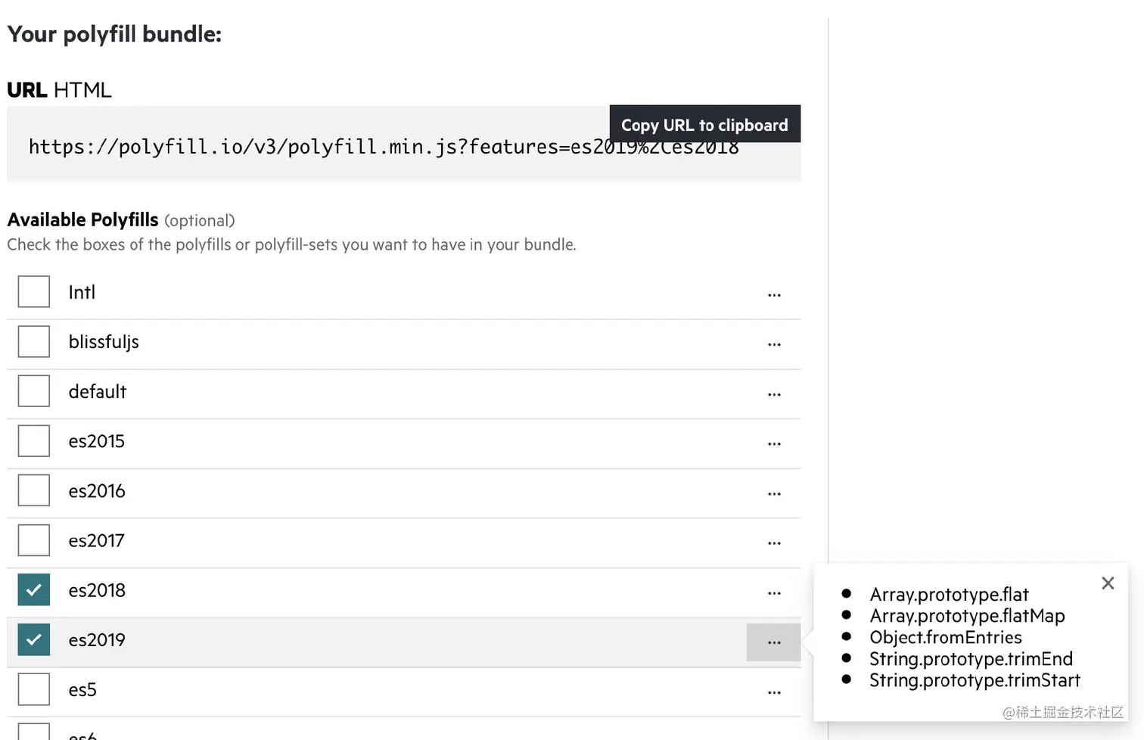Click the Intl label
1144x740 pixels.
pyautogui.click(x=82, y=292)
